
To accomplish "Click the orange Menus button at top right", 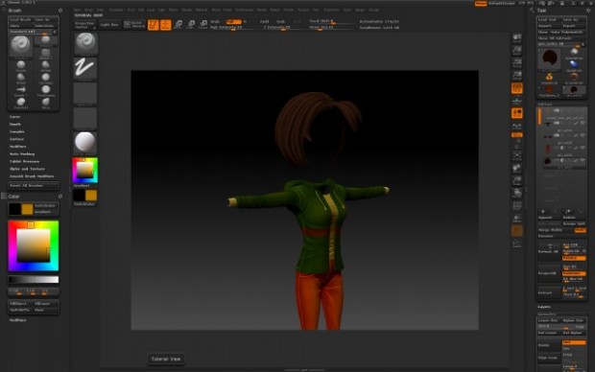I will pos(481,4).
